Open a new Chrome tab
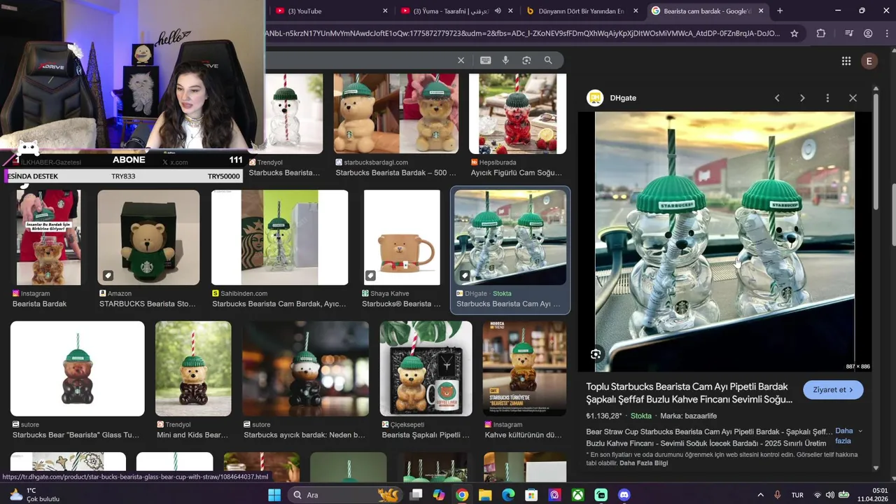The image size is (896, 504). coord(780,10)
